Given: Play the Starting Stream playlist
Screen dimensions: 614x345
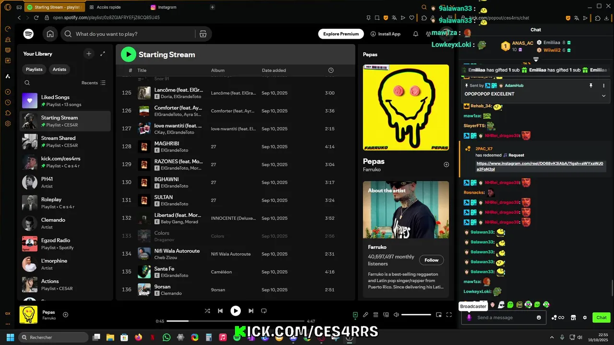Looking at the screenshot, I should [129, 55].
